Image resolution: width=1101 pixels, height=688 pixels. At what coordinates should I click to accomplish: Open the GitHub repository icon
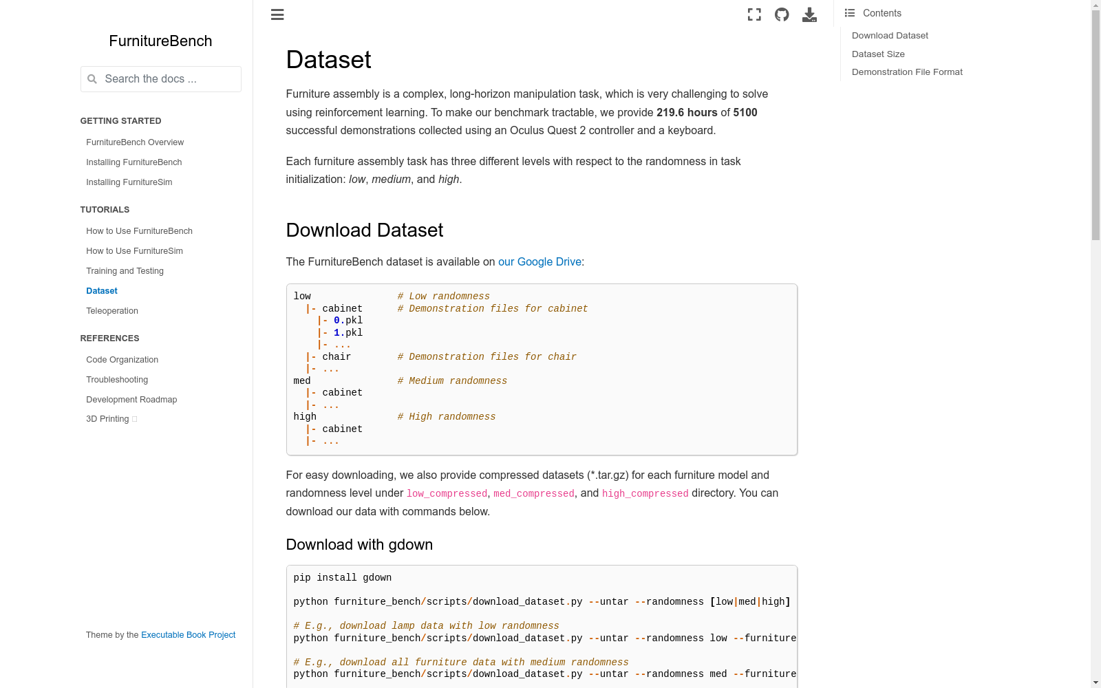(x=782, y=14)
